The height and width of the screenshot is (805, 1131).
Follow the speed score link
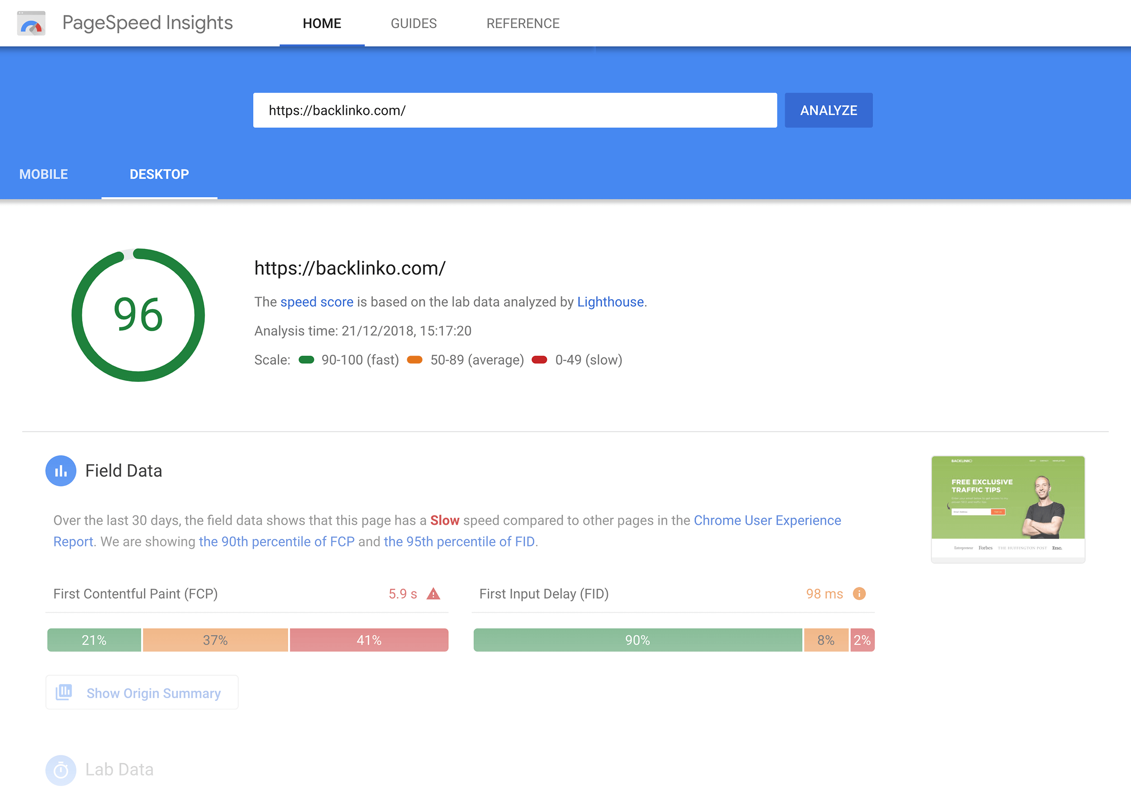click(x=317, y=302)
